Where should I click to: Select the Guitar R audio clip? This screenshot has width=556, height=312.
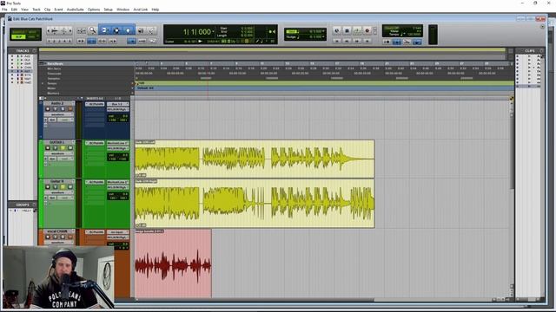[255, 204]
